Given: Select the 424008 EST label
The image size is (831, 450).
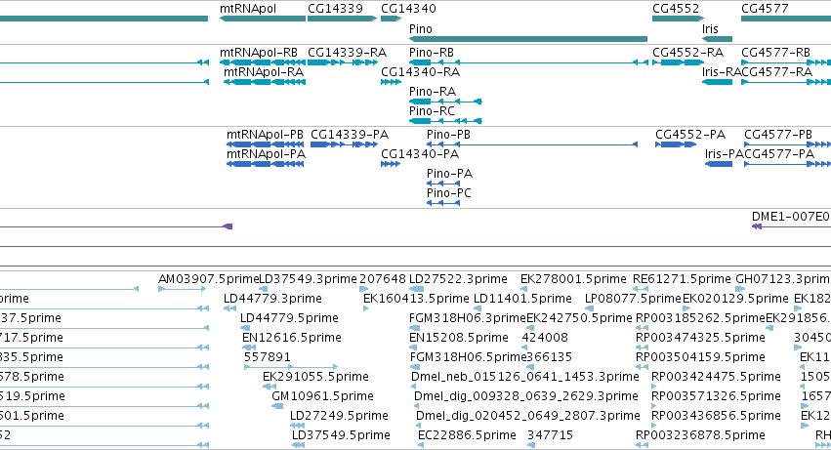Looking at the screenshot, I should pyautogui.click(x=545, y=338).
